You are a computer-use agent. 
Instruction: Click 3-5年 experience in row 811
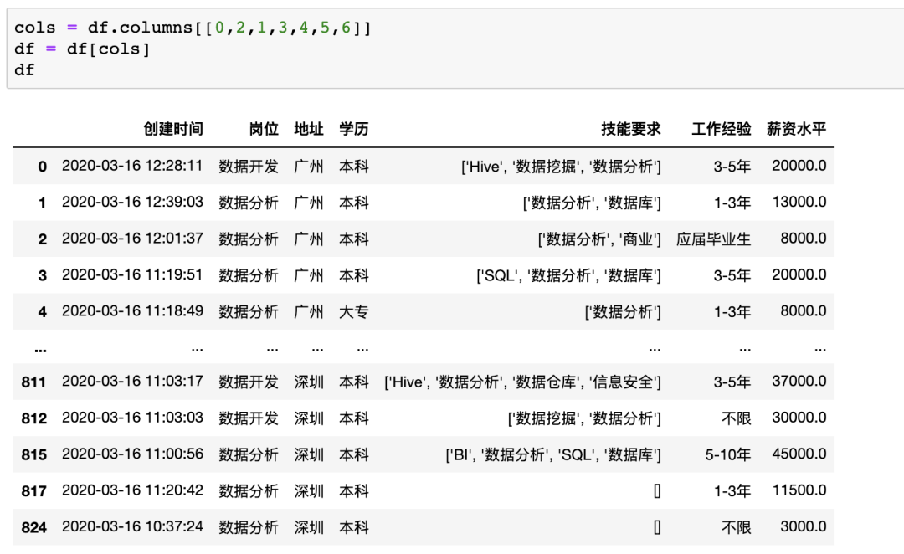tap(732, 382)
